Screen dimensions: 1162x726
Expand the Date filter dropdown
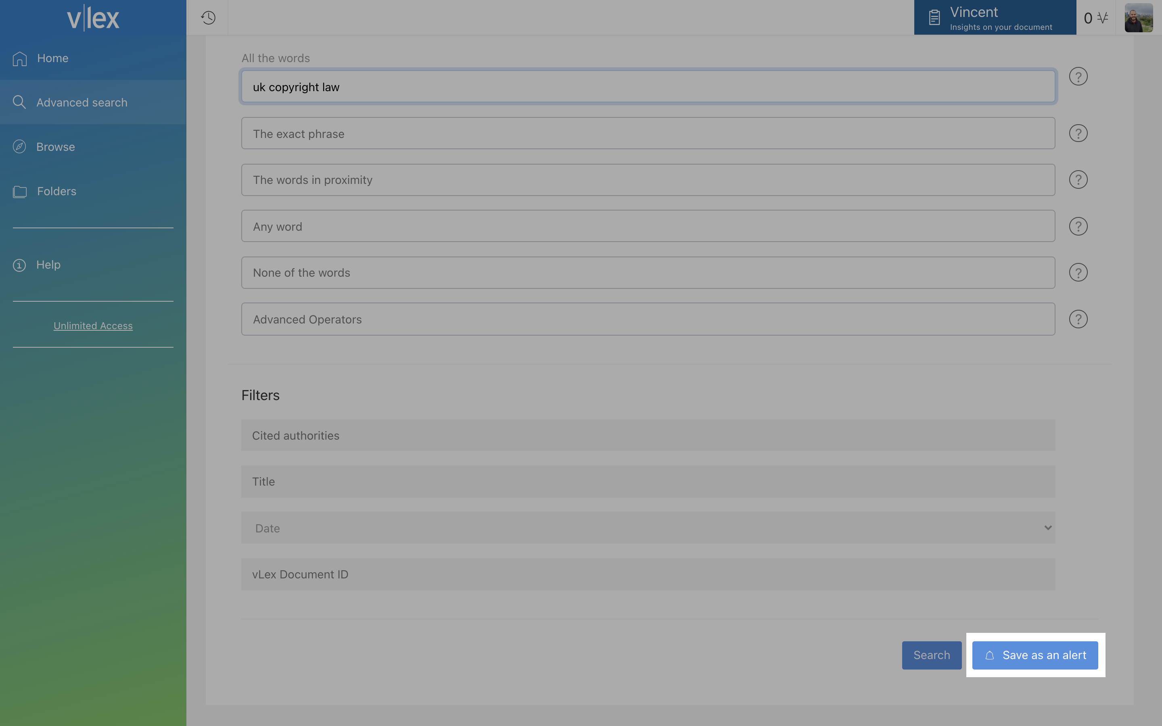pos(648,528)
